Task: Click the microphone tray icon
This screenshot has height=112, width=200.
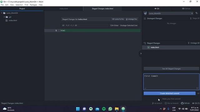Action: click(168, 109)
